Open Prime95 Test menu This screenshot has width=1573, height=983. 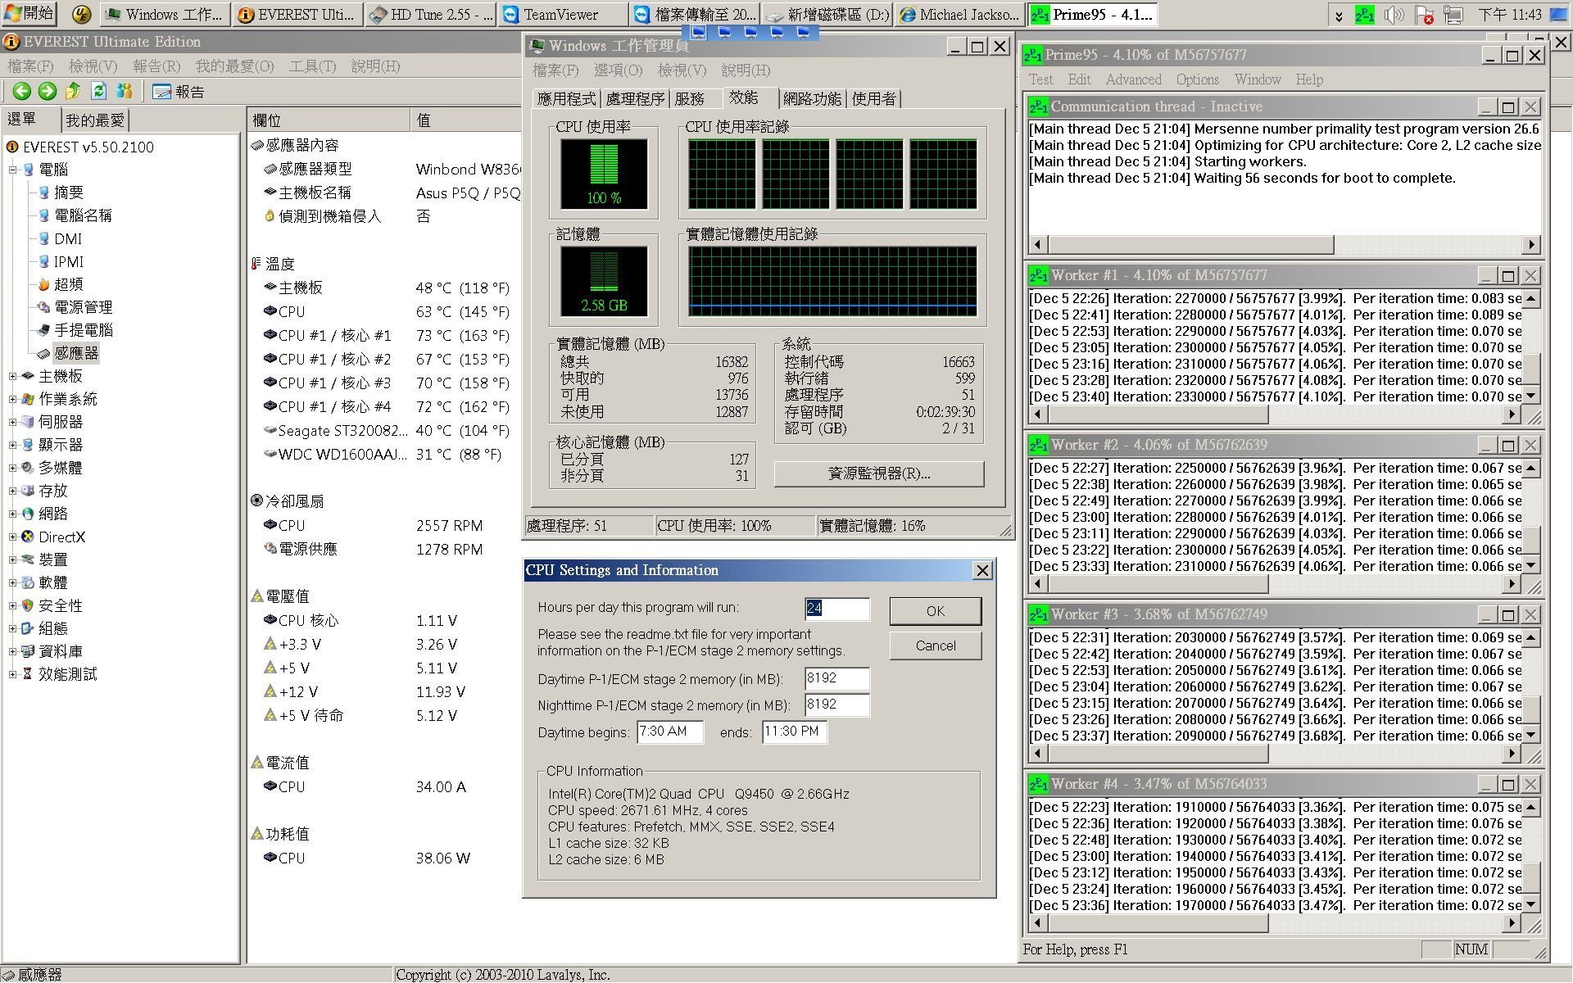pos(1040,79)
